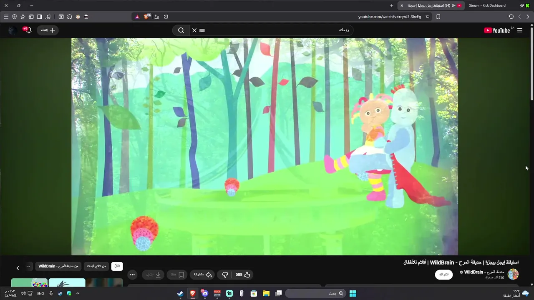This screenshot has height=300, width=534.
Task: Click on the video player area
Action: tap(264, 146)
